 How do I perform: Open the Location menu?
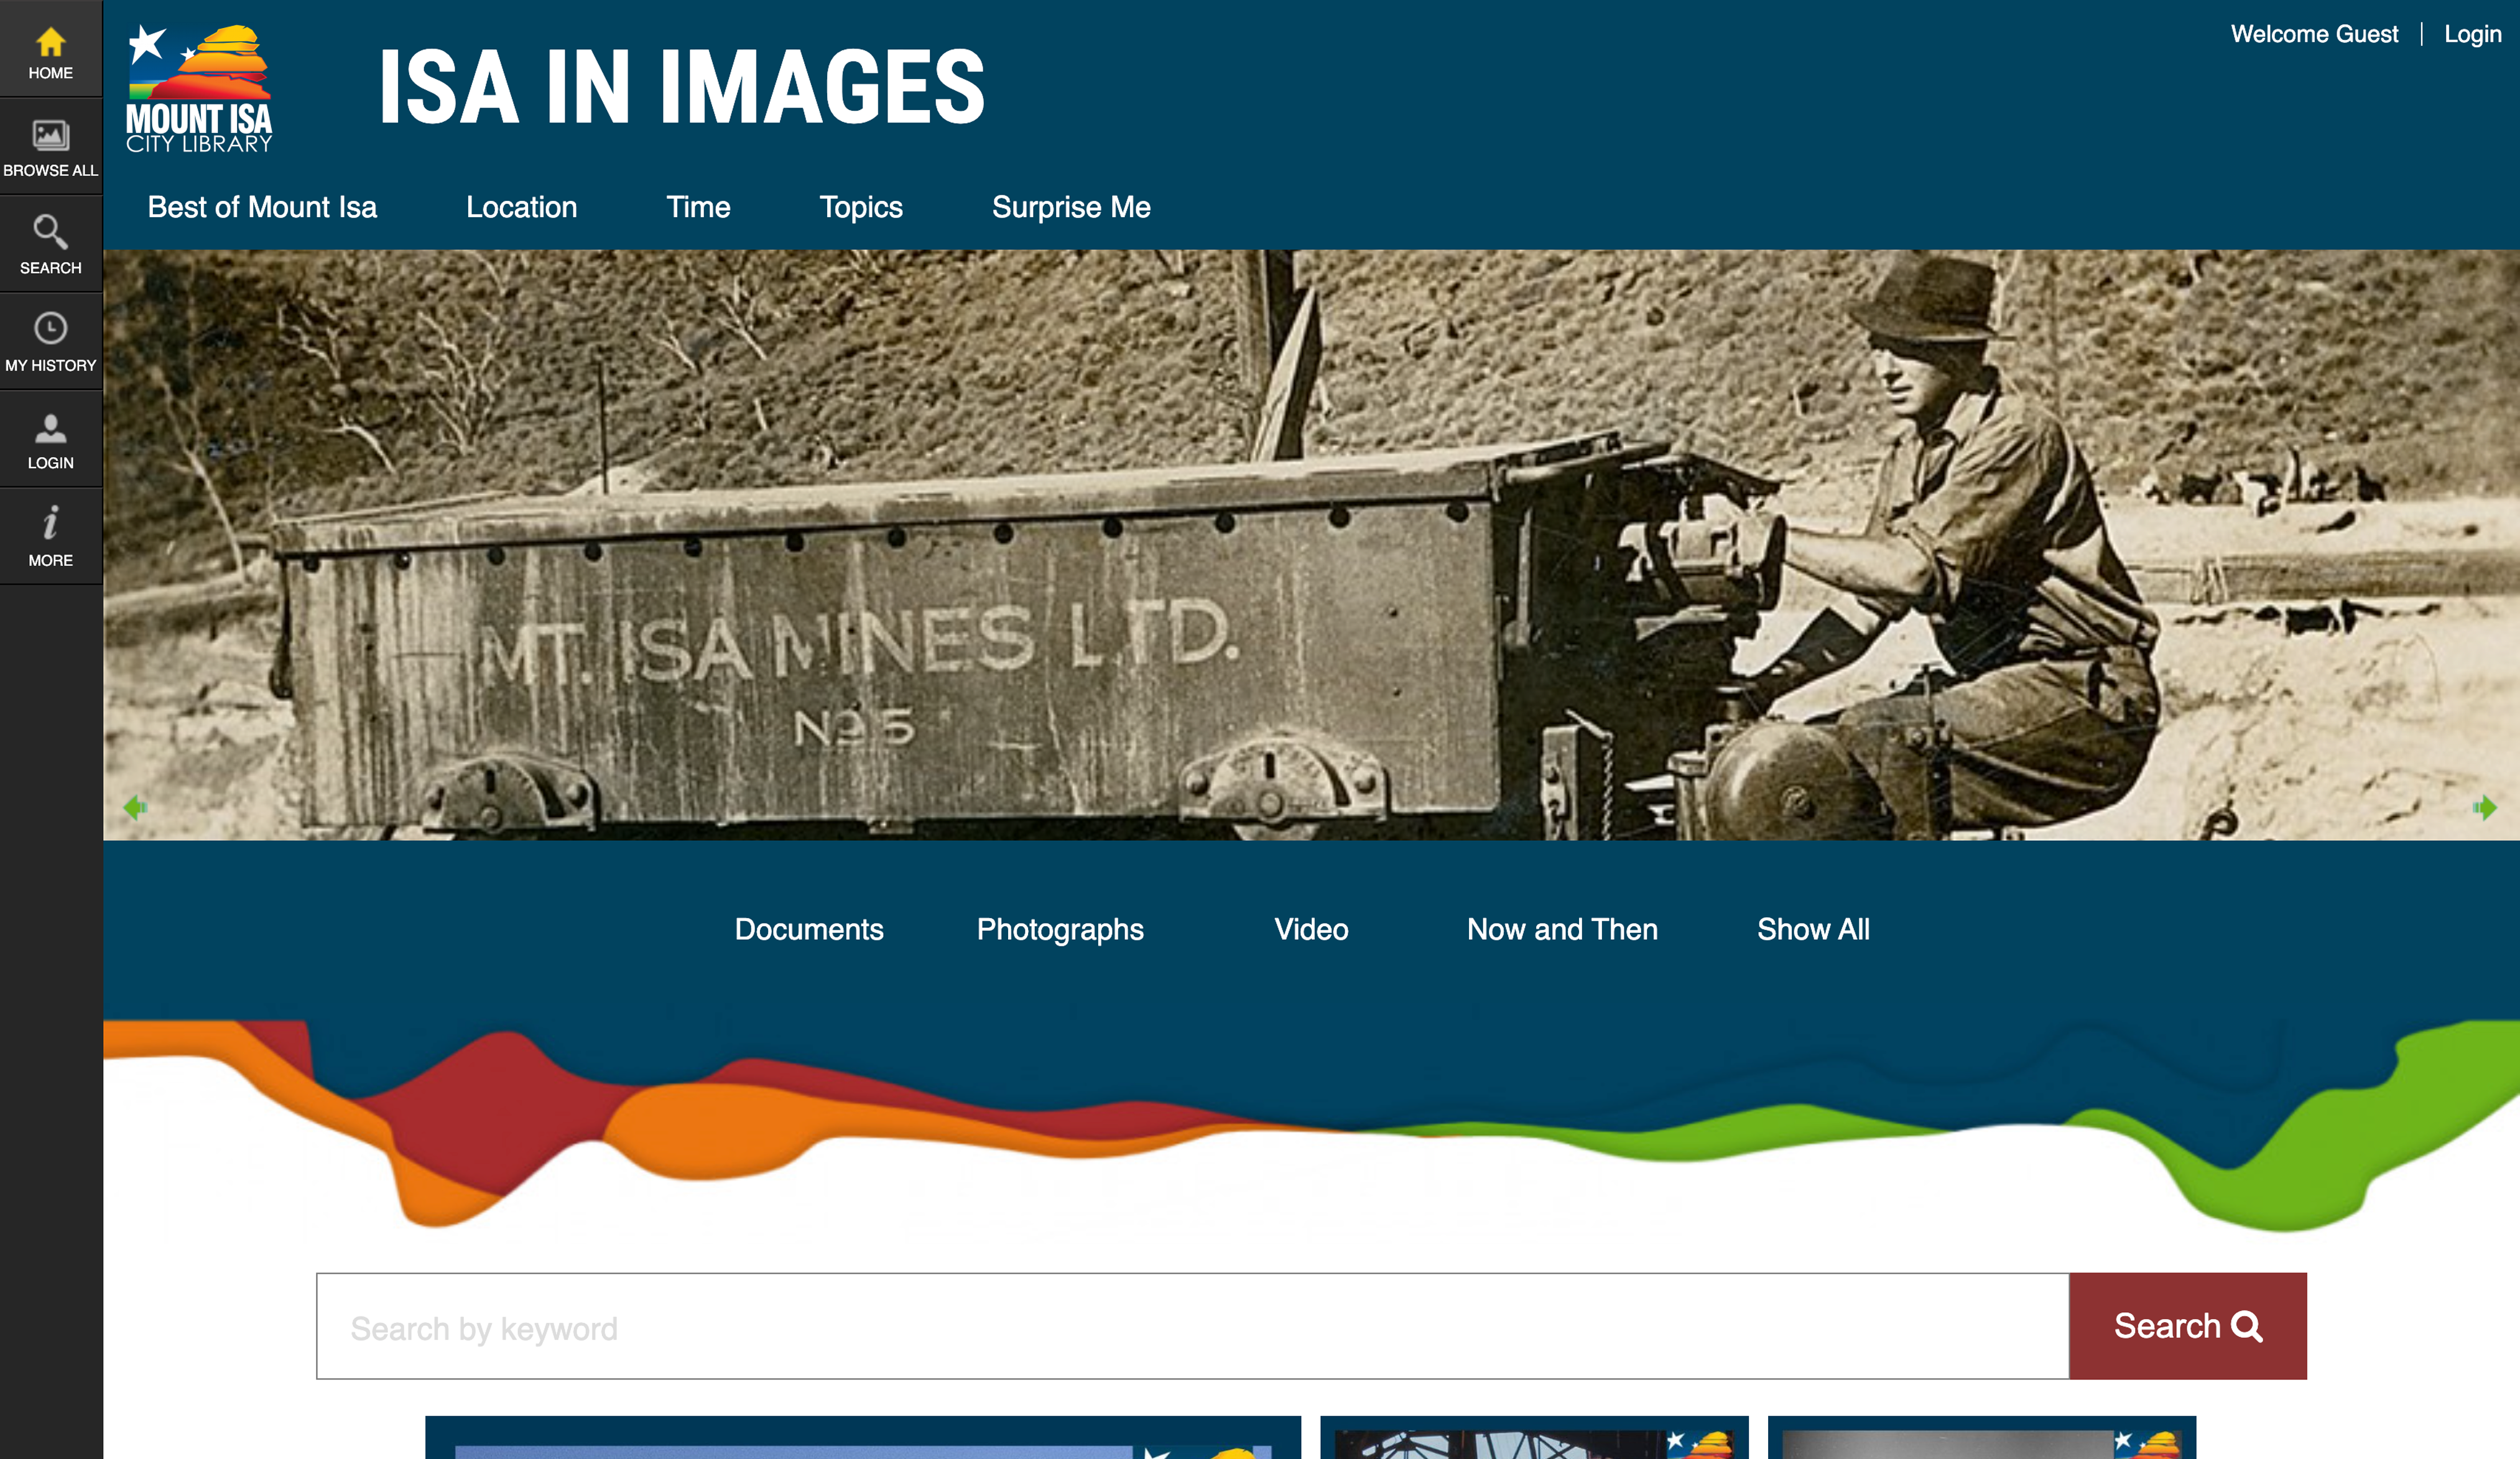(x=521, y=207)
